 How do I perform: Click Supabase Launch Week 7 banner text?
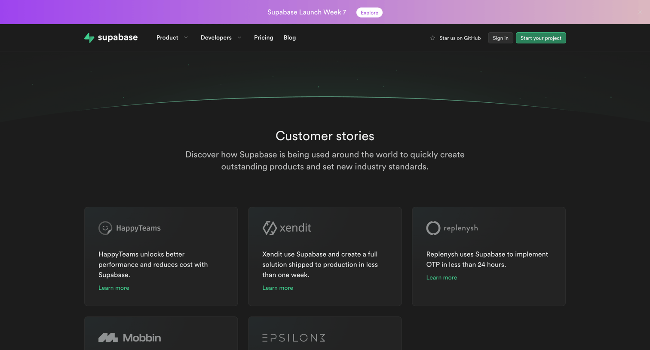point(307,12)
